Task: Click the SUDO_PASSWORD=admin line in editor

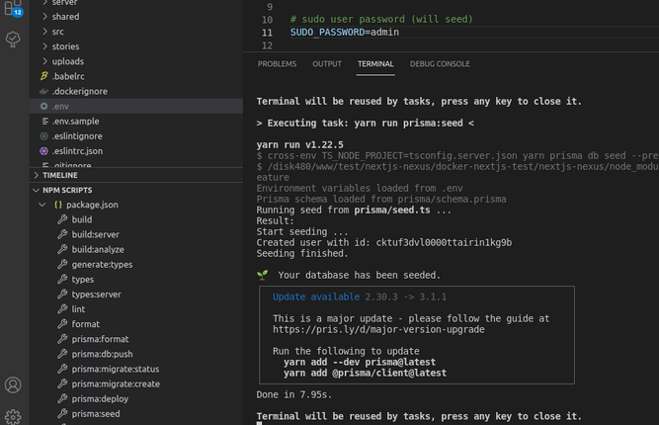Action: 345,33
